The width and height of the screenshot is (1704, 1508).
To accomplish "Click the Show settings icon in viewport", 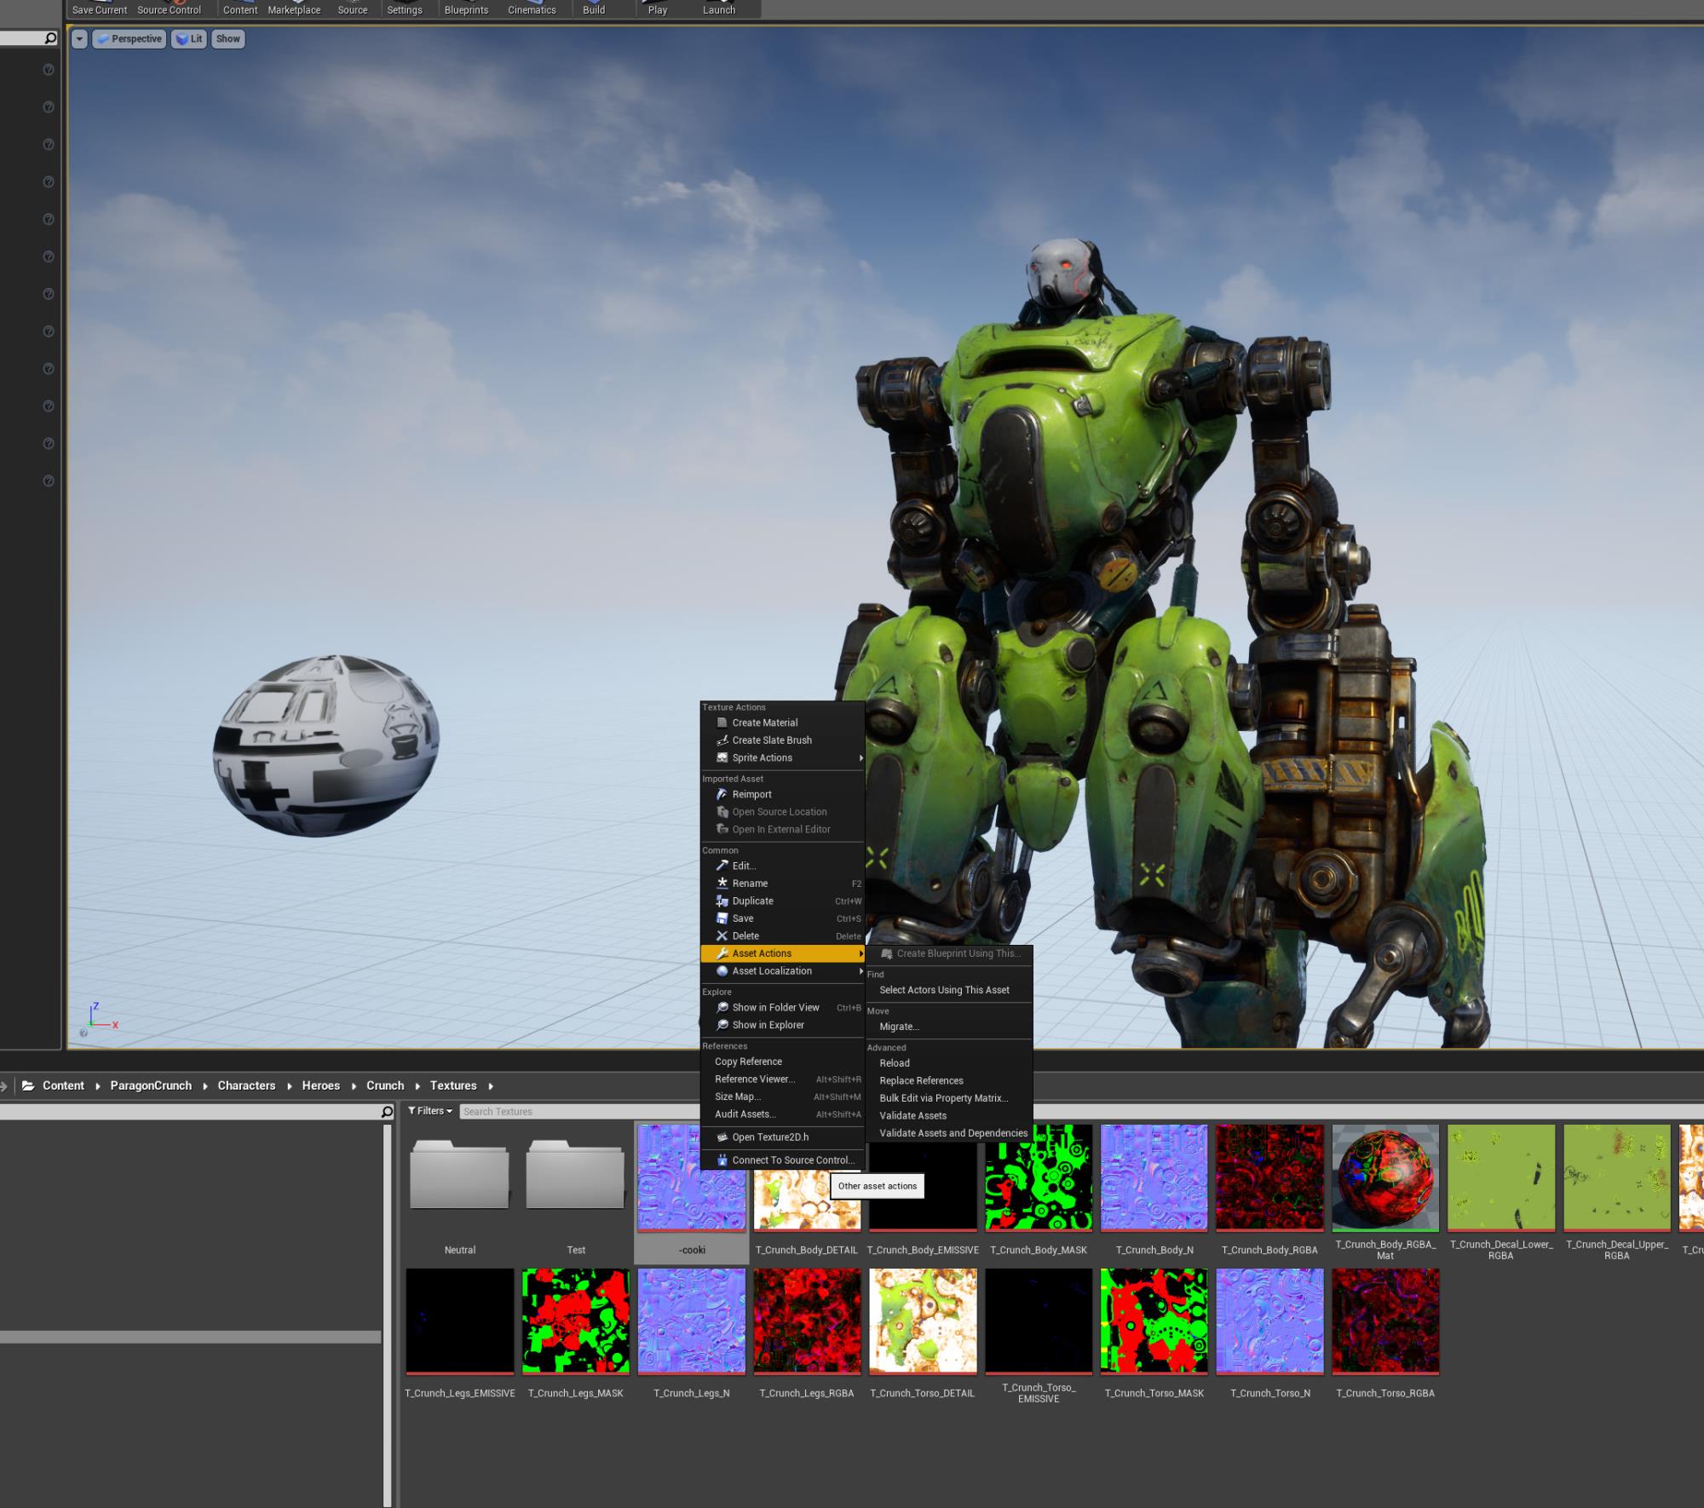I will tap(227, 39).
